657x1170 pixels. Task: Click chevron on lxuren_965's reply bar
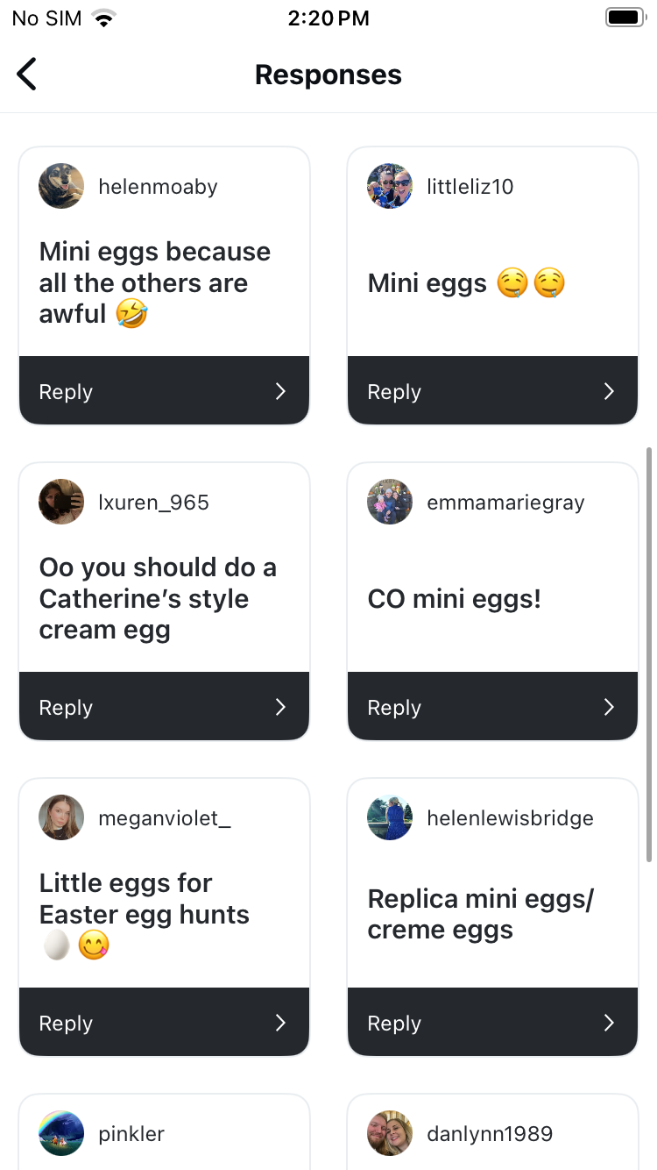(280, 707)
